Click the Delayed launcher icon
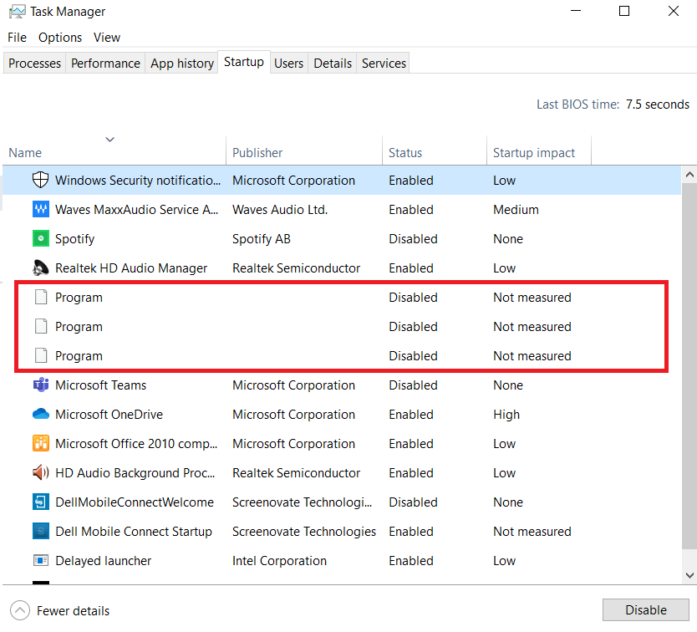The height and width of the screenshot is (632, 697). coord(40,560)
